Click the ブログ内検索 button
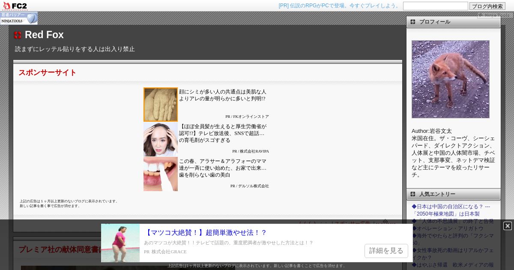The width and height of the screenshot is (514, 270). [487, 6]
